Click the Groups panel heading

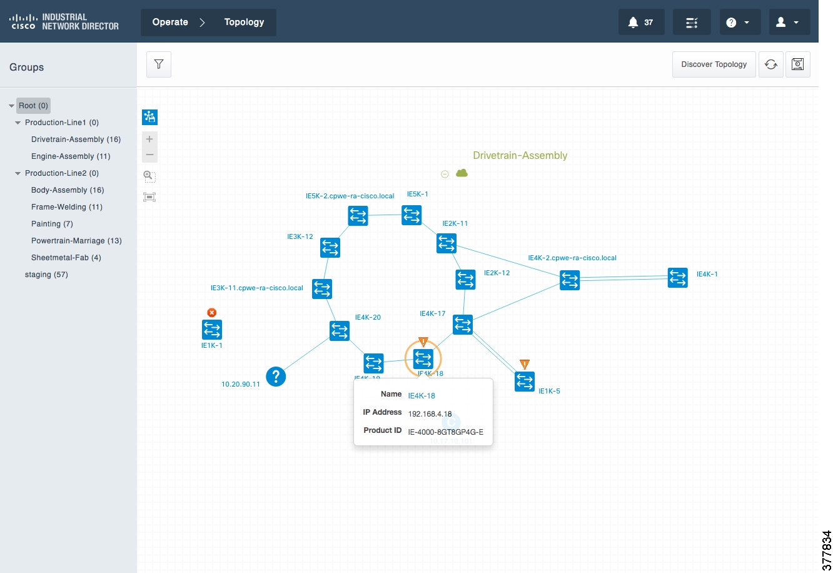[27, 68]
